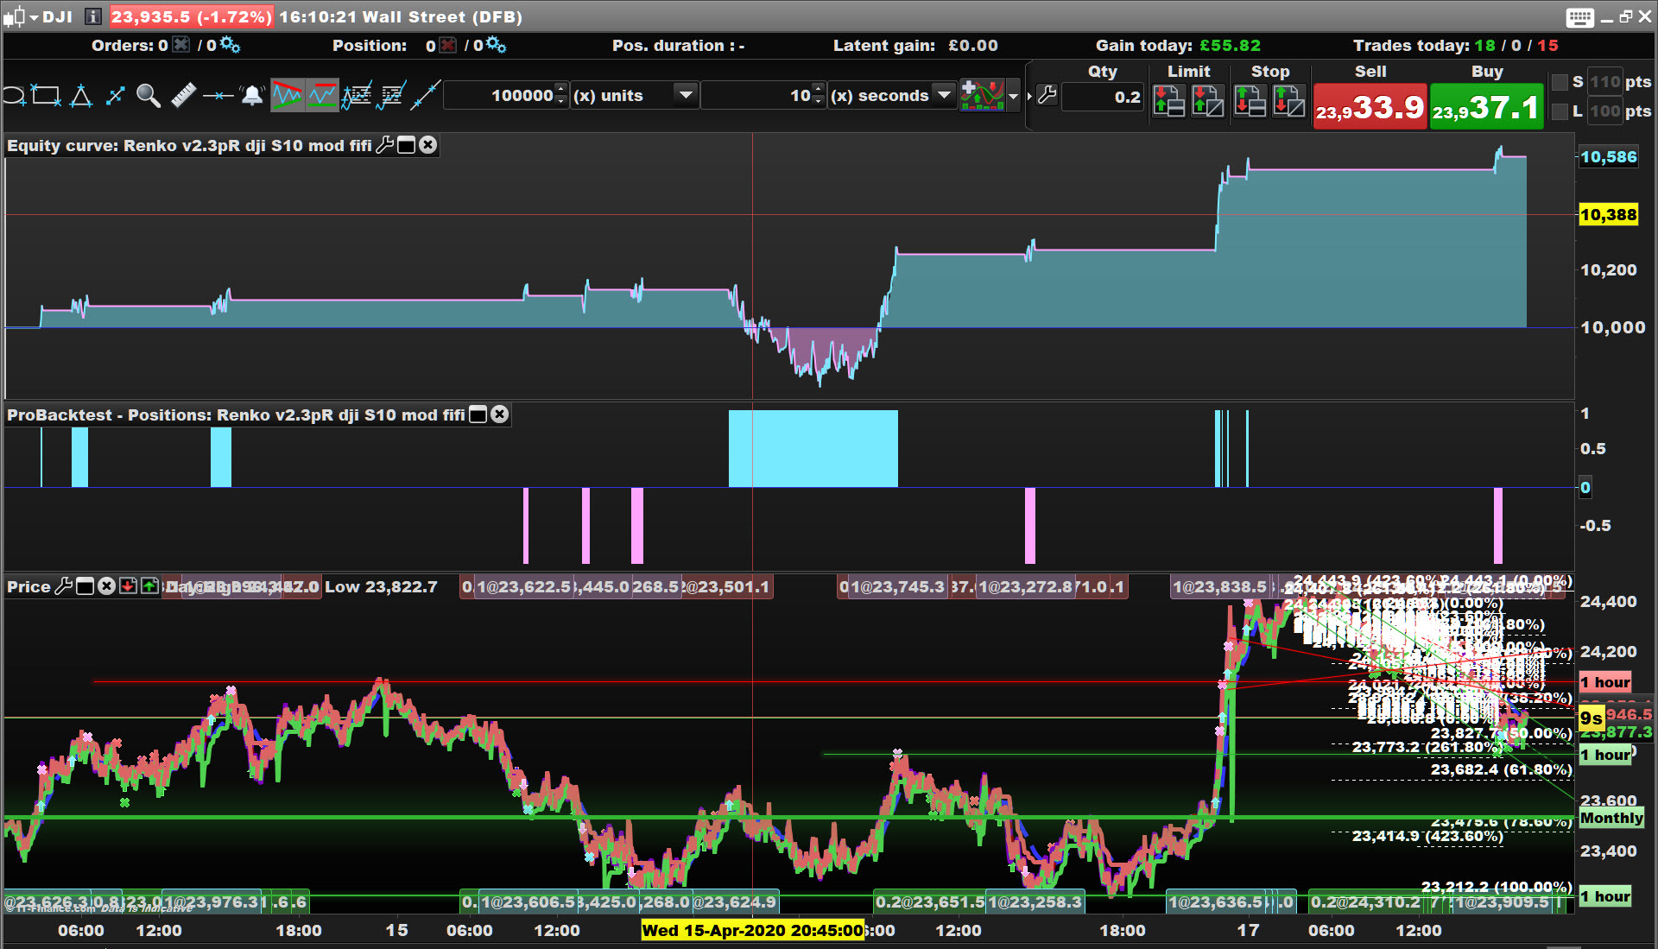Expand the seconds timeframe dropdown

coord(944,95)
